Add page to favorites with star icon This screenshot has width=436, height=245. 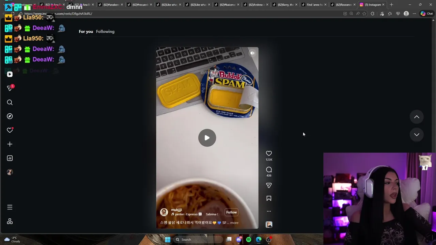click(x=364, y=14)
